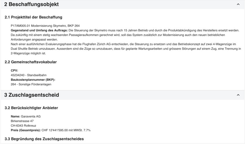Click heading '2.1 Projekttitel der Beschaffung'
Image resolution: width=245 pixels, height=144 pixels.
(x=33, y=17)
